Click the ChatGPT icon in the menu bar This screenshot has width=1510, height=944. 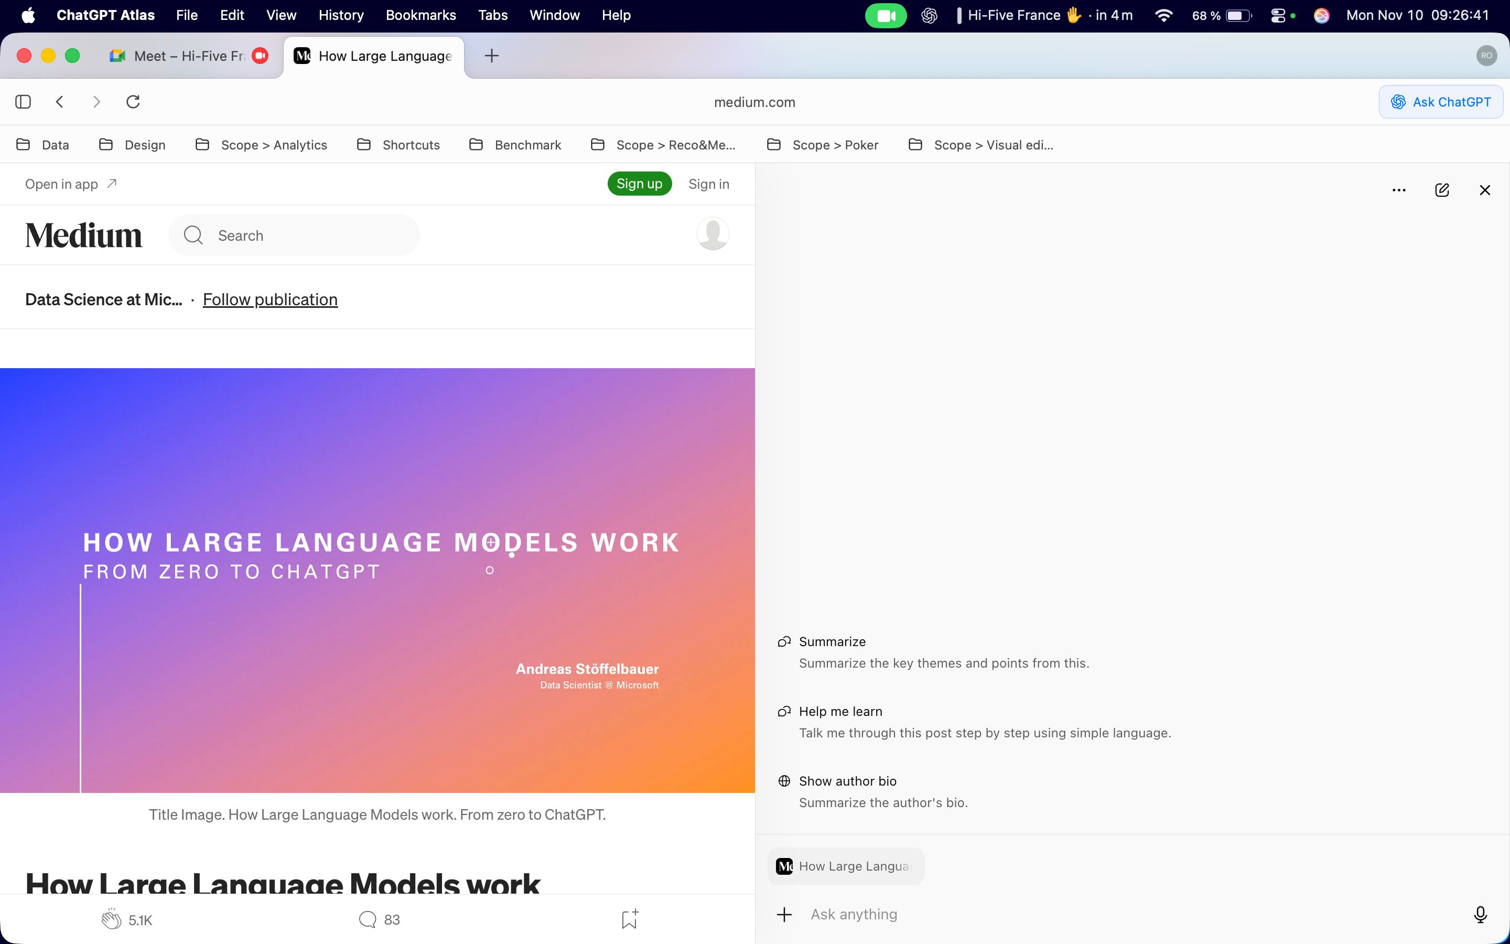pyautogui.click(x=930, y=14)
